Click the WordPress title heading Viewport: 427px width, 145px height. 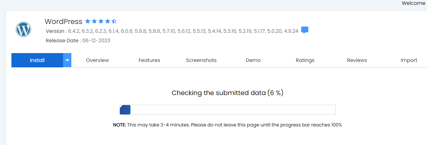pos(63,21)
